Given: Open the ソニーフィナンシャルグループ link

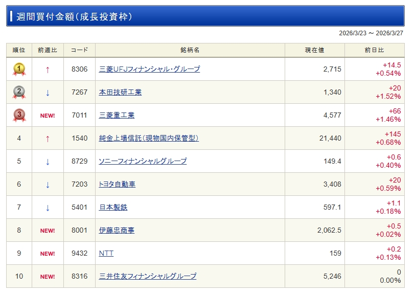Looking at the screenshot, I should [x=143, y=161].
